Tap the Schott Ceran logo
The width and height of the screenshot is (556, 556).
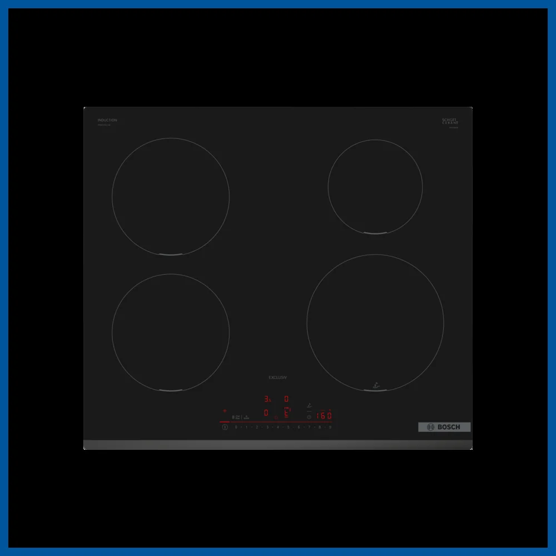pyautogui.click(x=450, y=121)
